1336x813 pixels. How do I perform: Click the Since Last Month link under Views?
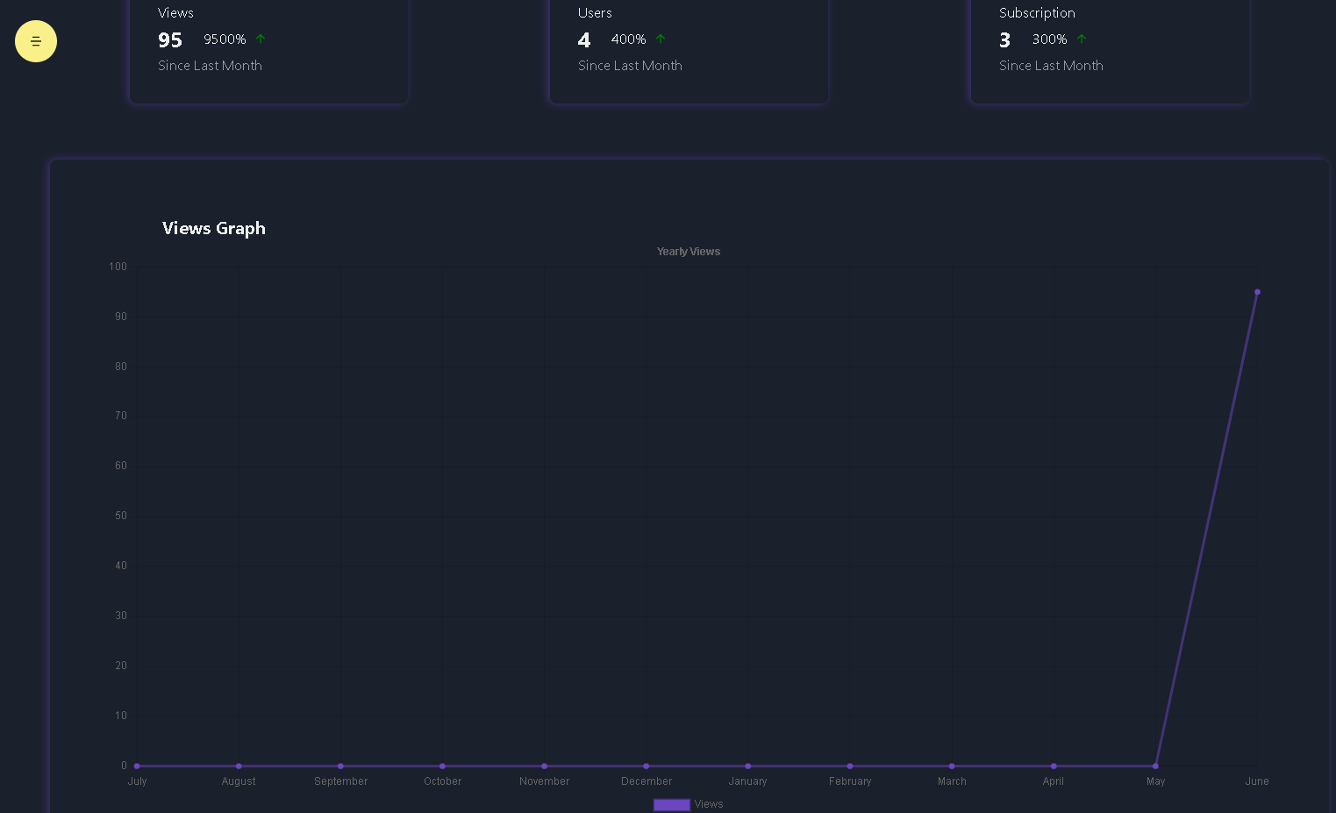[x=210, y=65]
